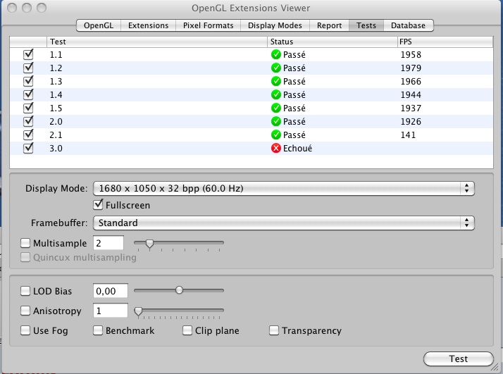
Task: Click the LOD Bias slider handle
Action: point(179,290)
